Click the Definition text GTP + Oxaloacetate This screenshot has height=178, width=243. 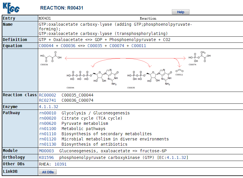click(x=60, y=40)
